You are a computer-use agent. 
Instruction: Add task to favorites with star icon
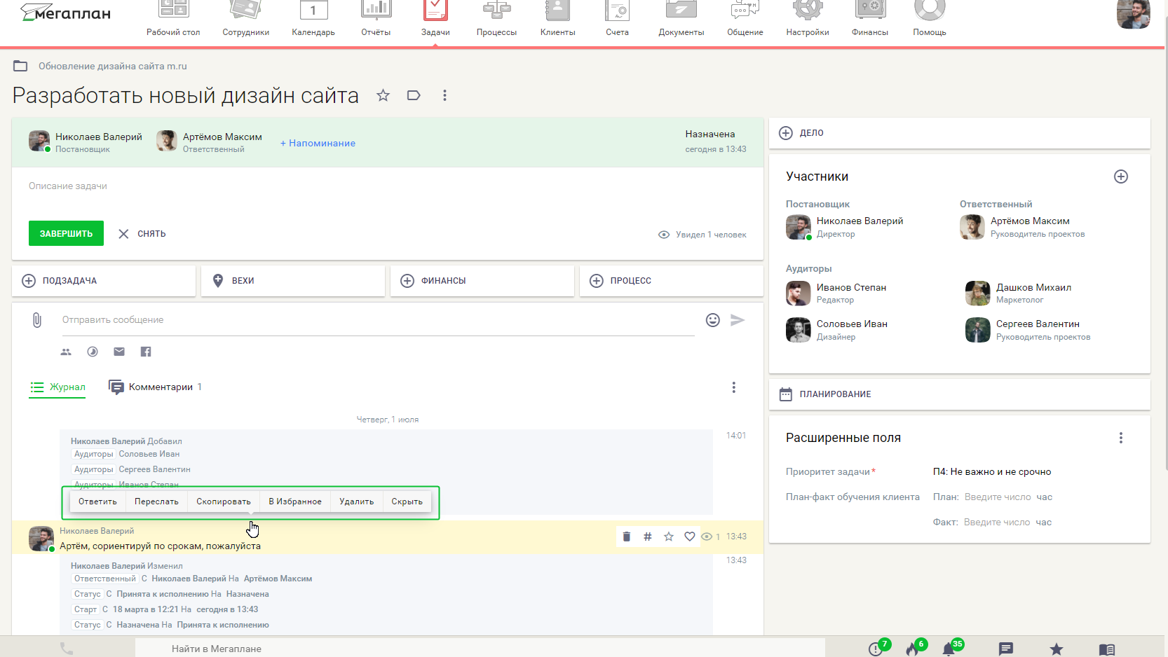tap(383, 95)
